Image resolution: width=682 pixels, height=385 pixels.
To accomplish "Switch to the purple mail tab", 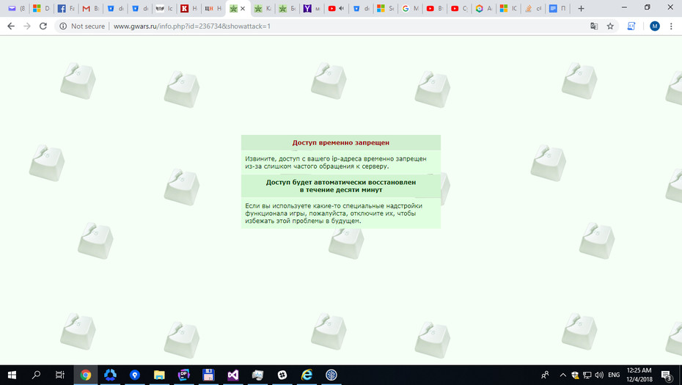I will coord(15,8).
